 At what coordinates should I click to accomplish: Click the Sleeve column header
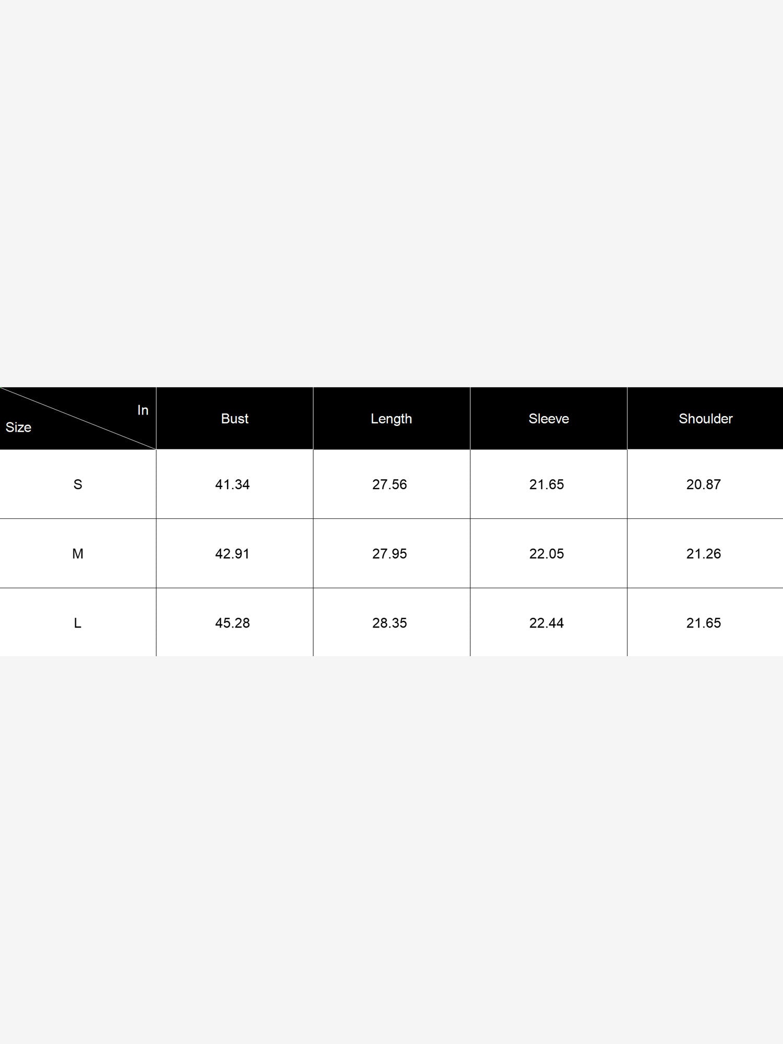(x=549, y=419)
